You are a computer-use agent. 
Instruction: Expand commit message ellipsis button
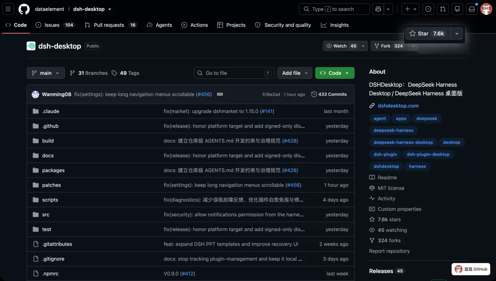pos(220,94)
